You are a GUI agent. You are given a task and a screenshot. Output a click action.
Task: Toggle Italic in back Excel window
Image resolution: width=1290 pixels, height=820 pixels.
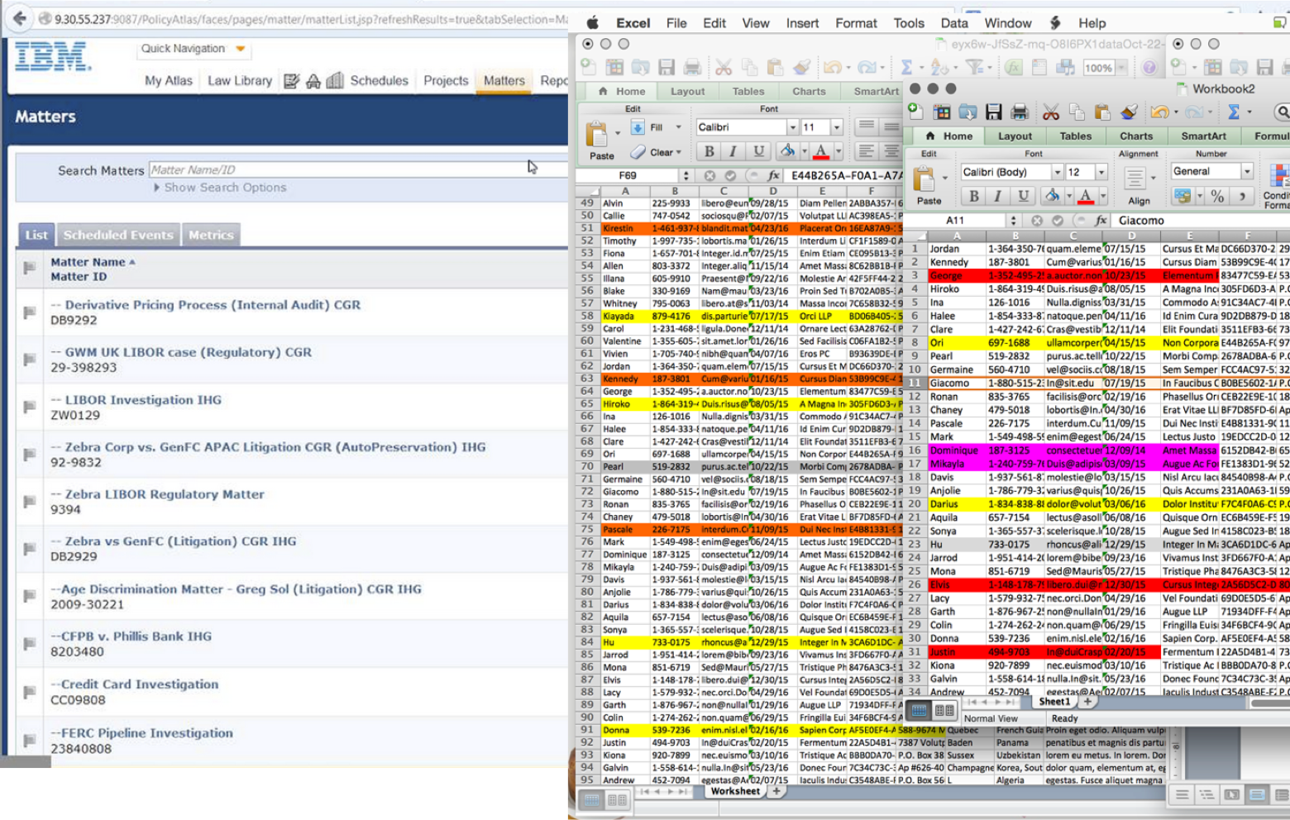pyautogui.click(x=733, y=151)
